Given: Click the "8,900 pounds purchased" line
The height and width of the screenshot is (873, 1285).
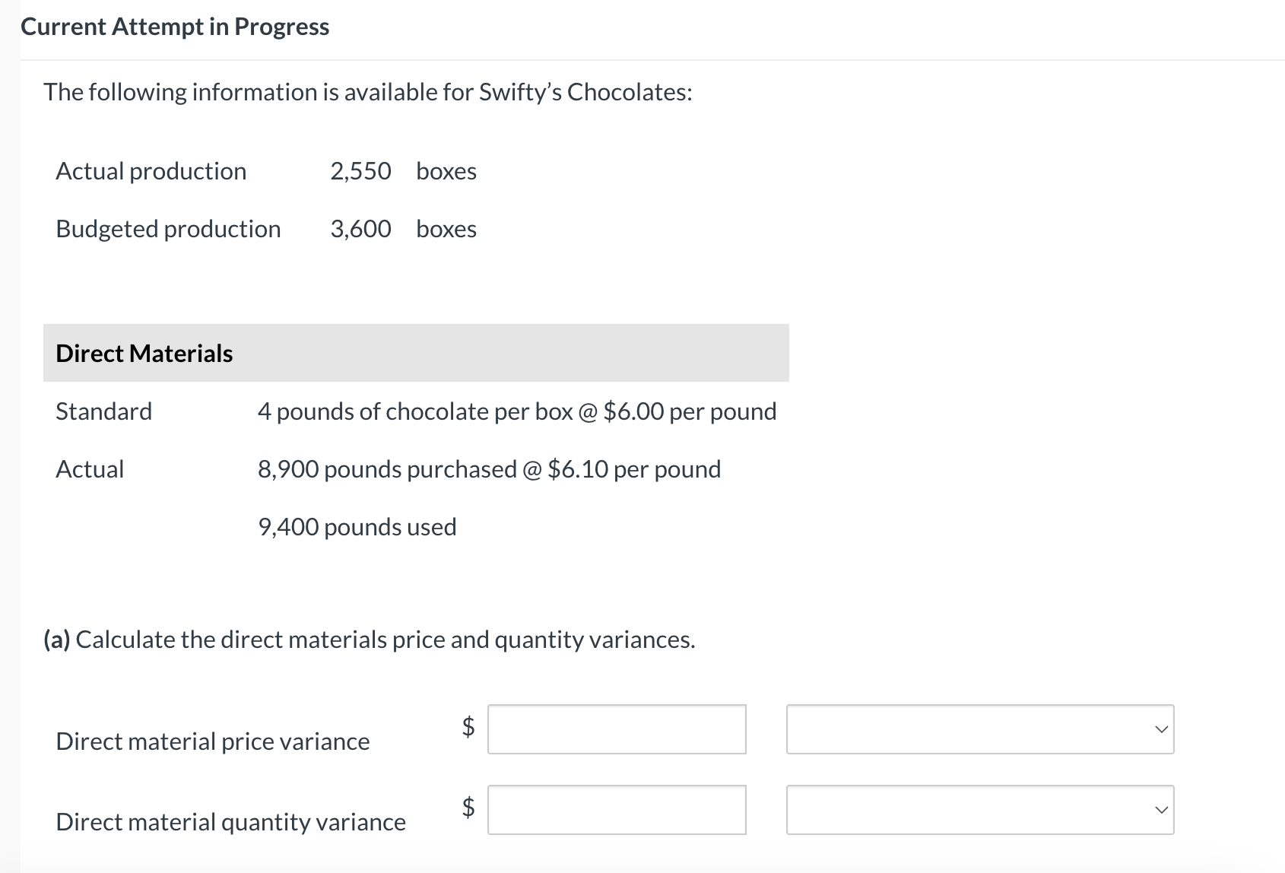Looking at the screenshot, I should click(x=489, y=469).
